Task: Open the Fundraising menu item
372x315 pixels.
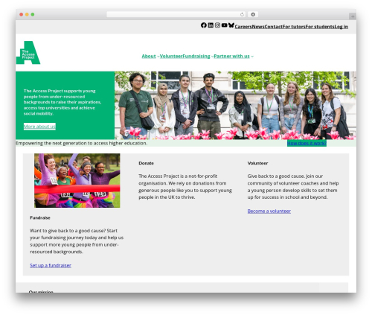Action: coord(196,56)
